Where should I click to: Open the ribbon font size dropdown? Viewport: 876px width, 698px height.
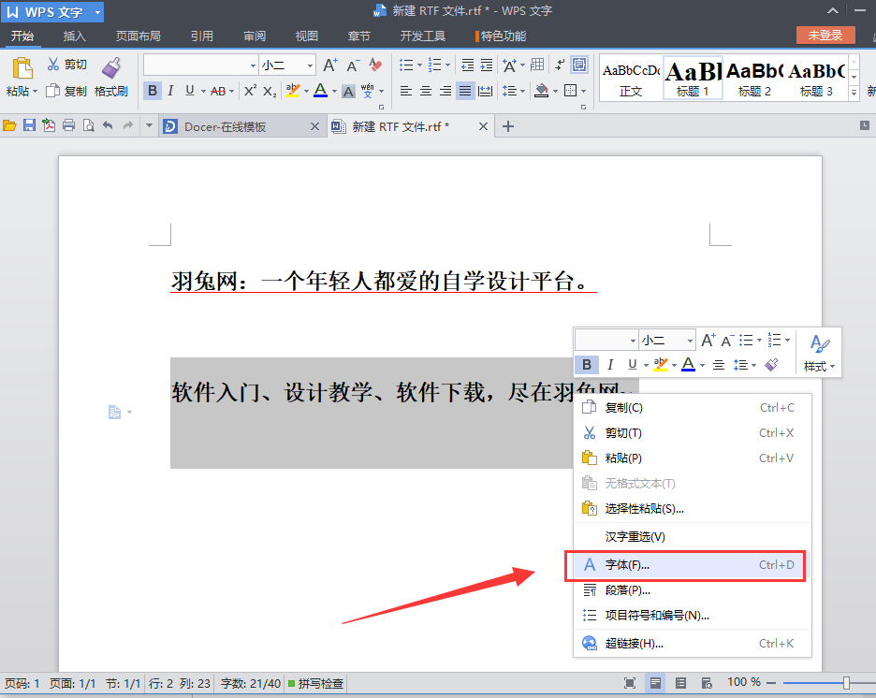coord(310,65)
